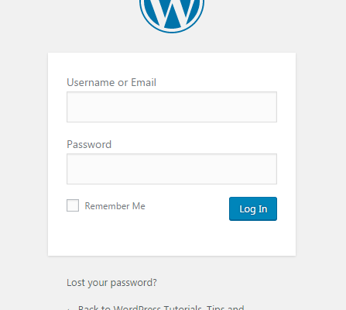This screenshot has height=310, width=346.
Task: Click the Remember Me label text
Action: (115, 206)
